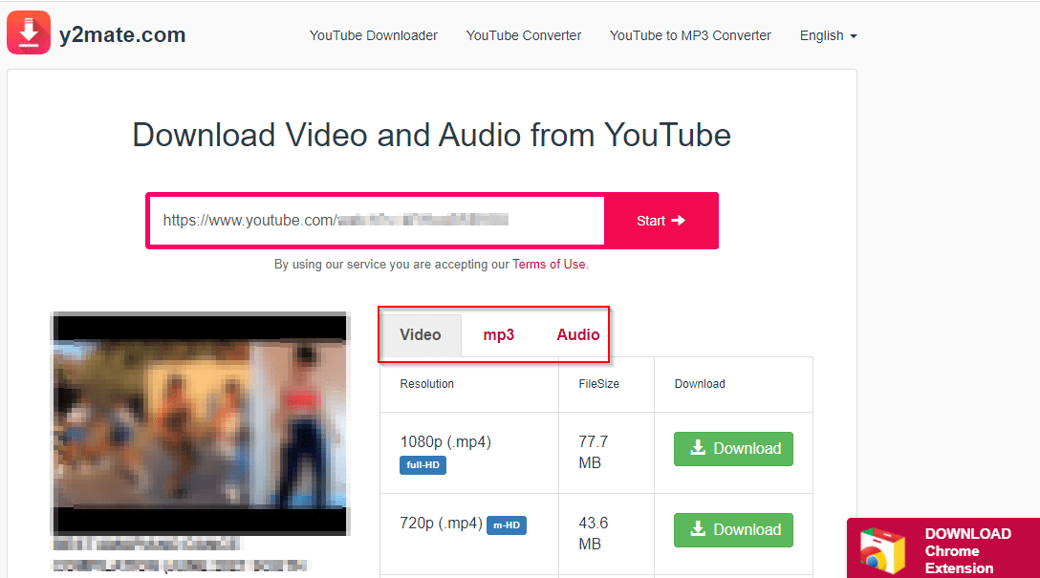Click the YouTube URL input field
This screenshot has height=578, width=1040.
[x=377, y=221]
